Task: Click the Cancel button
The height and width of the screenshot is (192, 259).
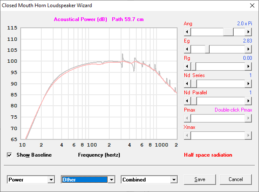Action: 236,179
